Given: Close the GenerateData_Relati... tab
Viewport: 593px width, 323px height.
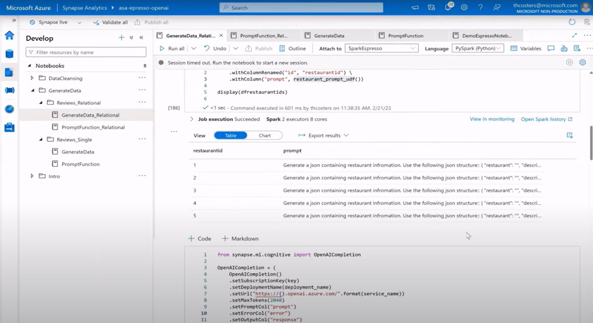Looking at the screenshot, I should pos(221,35).
